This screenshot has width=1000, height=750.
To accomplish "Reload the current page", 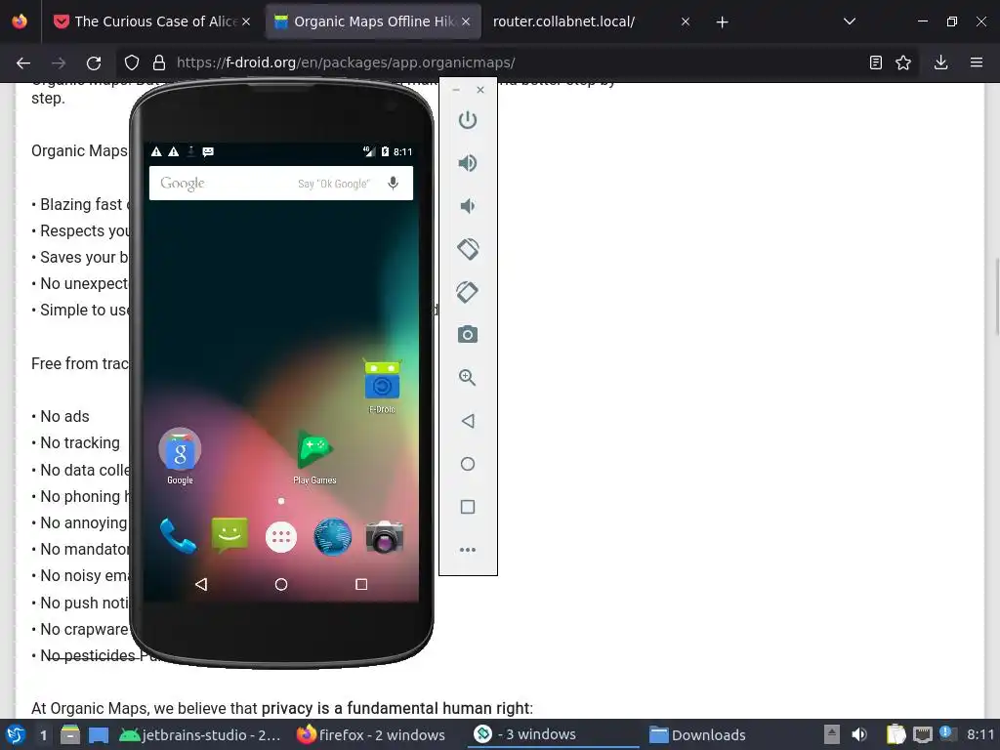I will [x=94, y=62].
